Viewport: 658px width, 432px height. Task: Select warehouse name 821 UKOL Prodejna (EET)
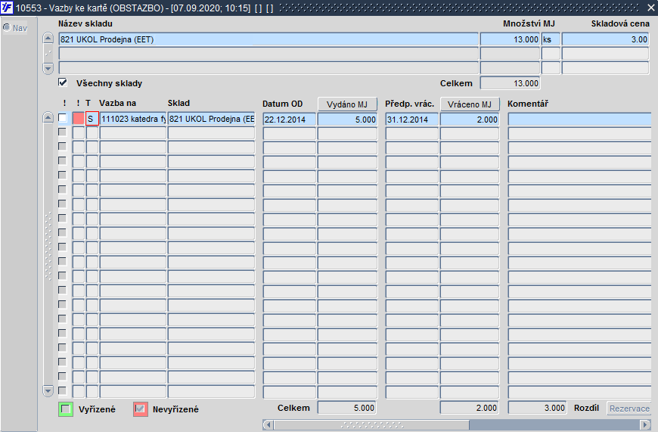tap(268, 39)
